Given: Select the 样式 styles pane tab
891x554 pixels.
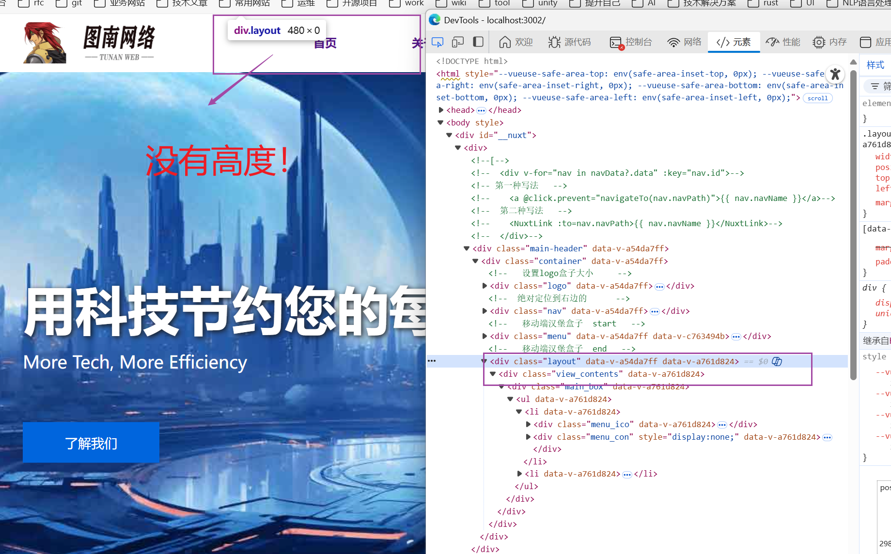Looking at the screenshot, I should [x=875, y=65].
